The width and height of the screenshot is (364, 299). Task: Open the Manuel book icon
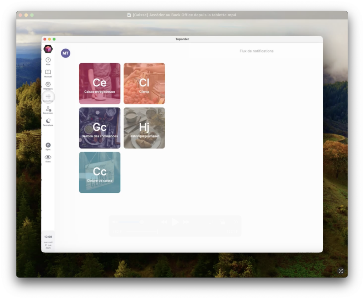coord(48,72)
